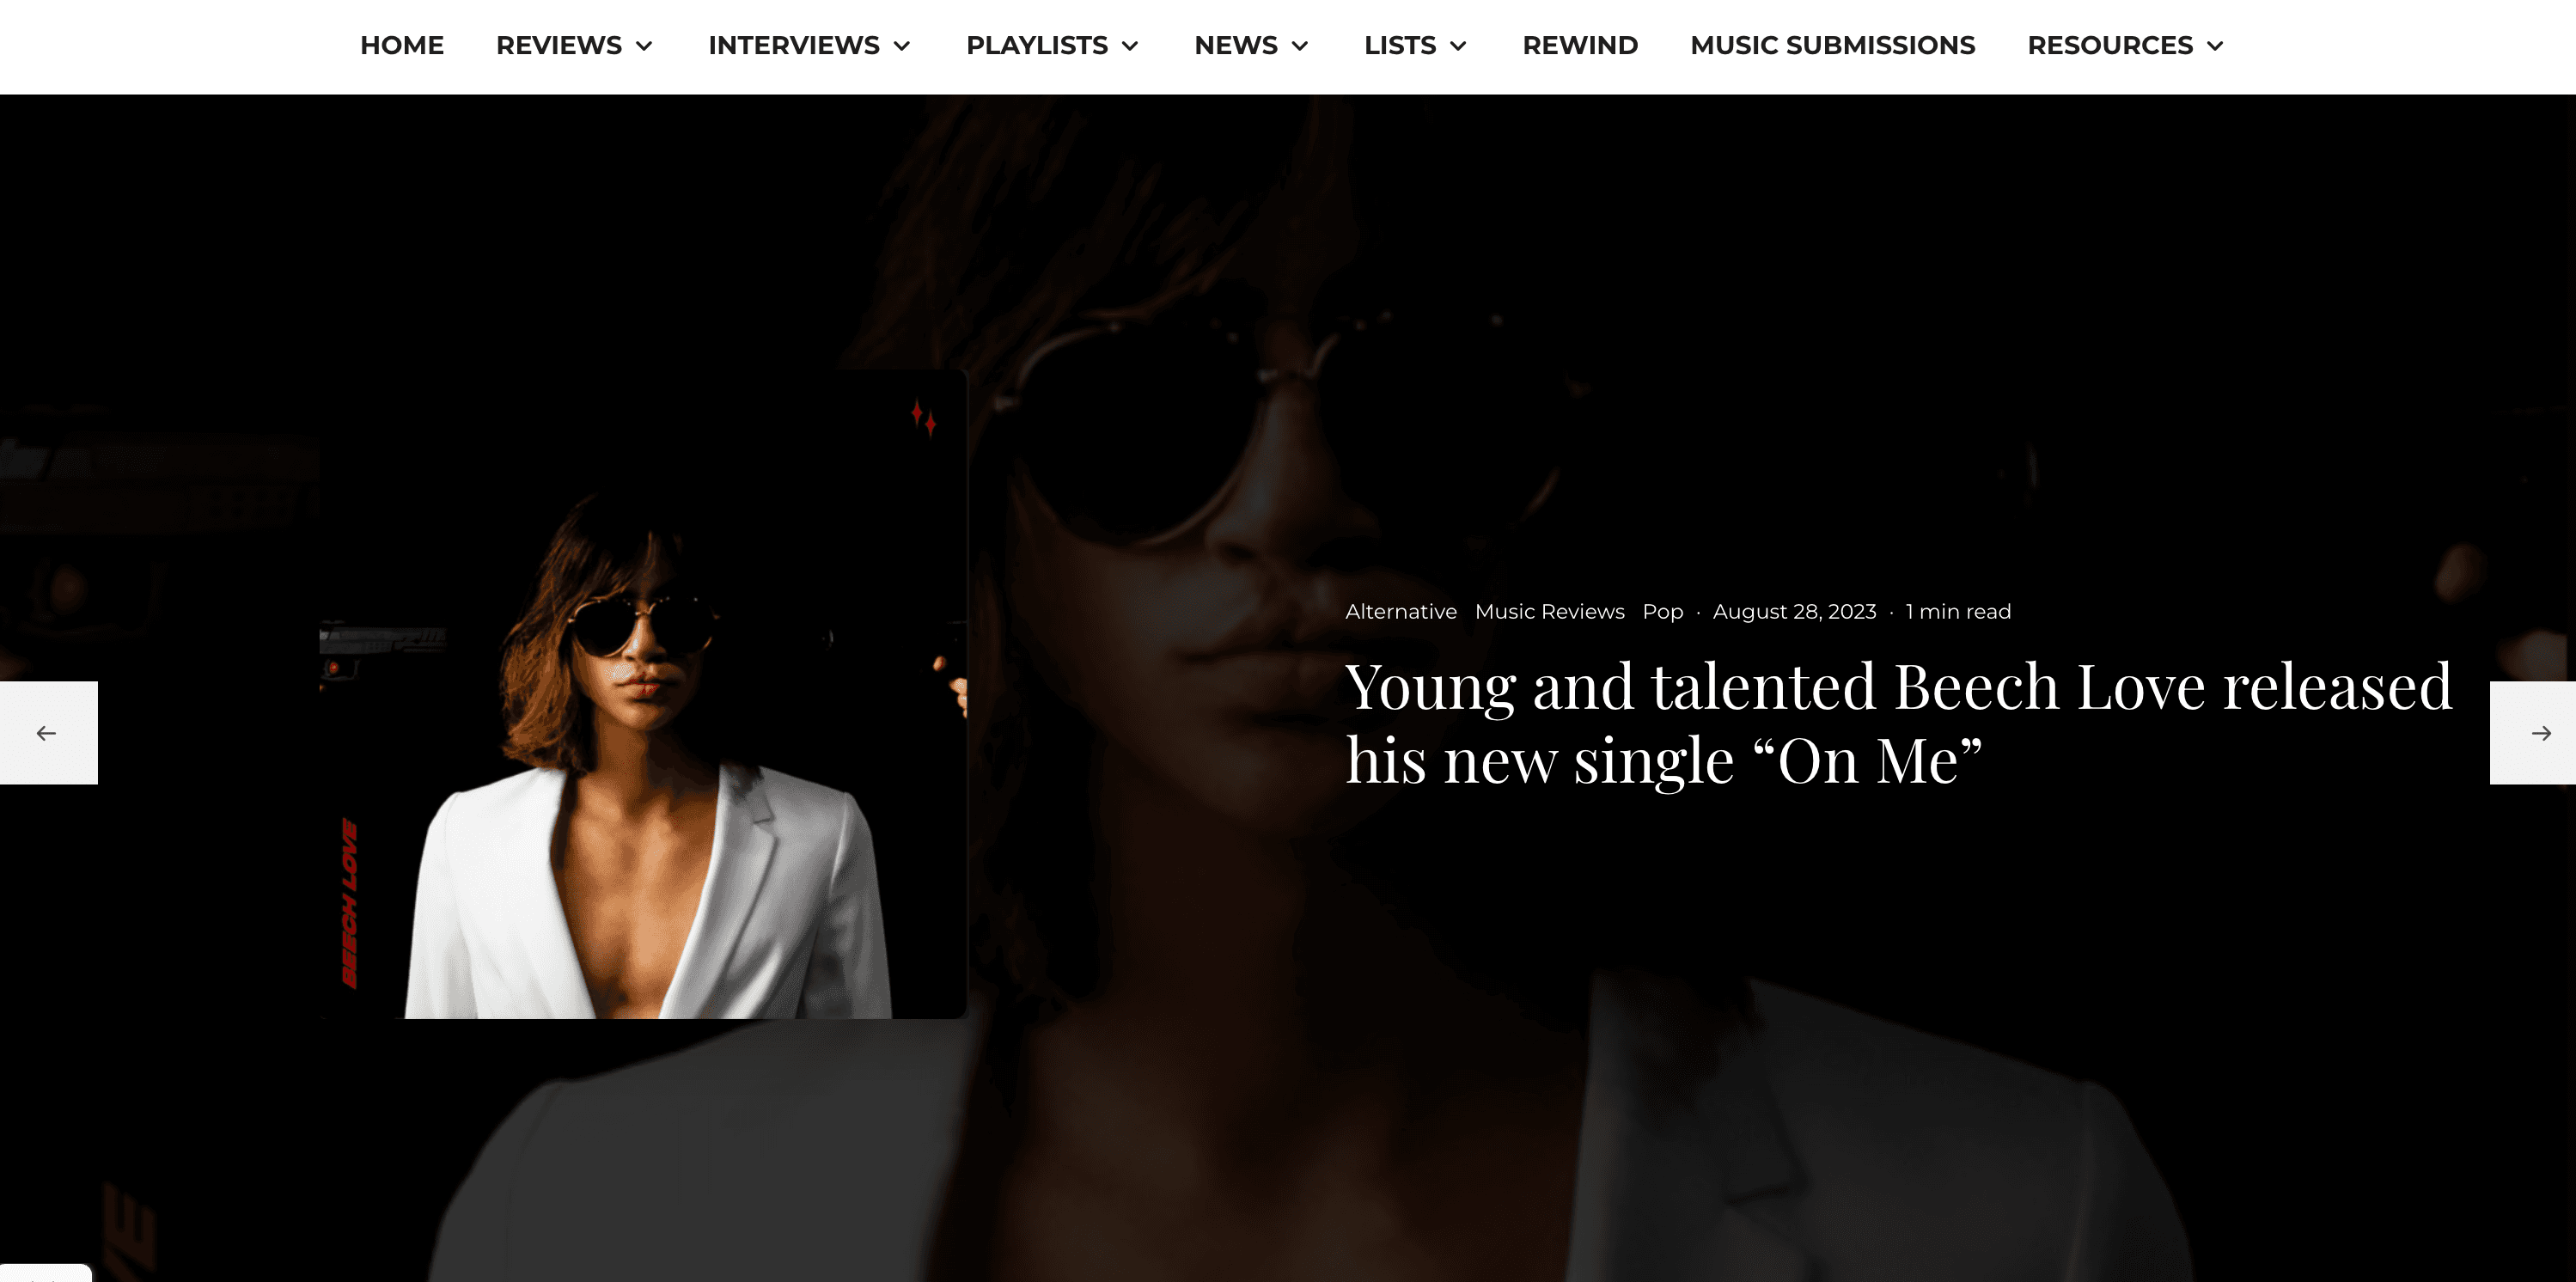This screenshot has height=1282, width=2576.
Task: Expand the Interviews dropdown chevron
Action: 902,46
